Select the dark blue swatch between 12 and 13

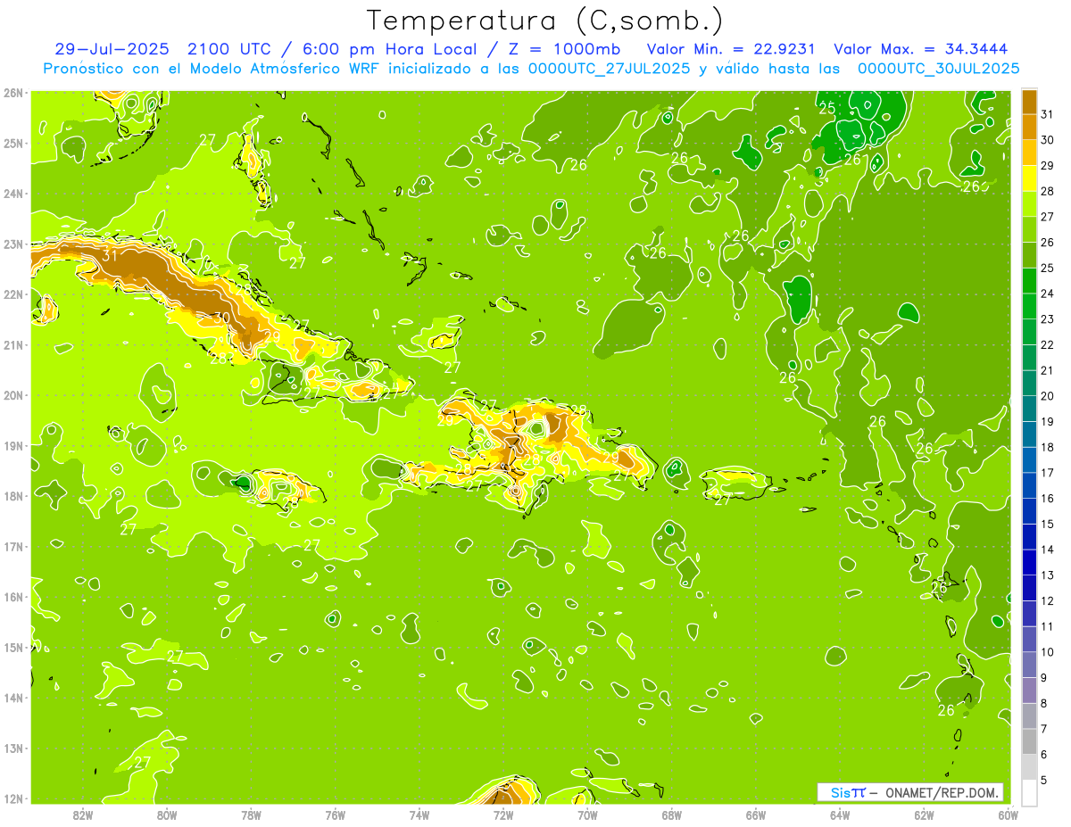pyautogui.click(x=1029, y=588)
